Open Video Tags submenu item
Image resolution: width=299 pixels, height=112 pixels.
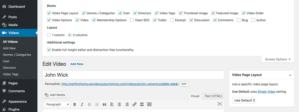point(11,74)
